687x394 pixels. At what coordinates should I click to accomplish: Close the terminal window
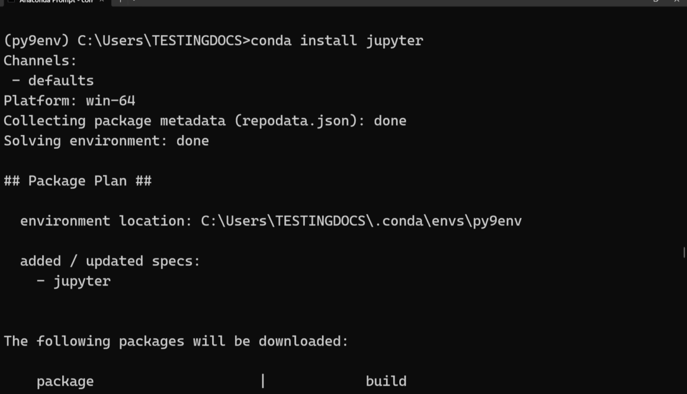click(x=677, y=1)
